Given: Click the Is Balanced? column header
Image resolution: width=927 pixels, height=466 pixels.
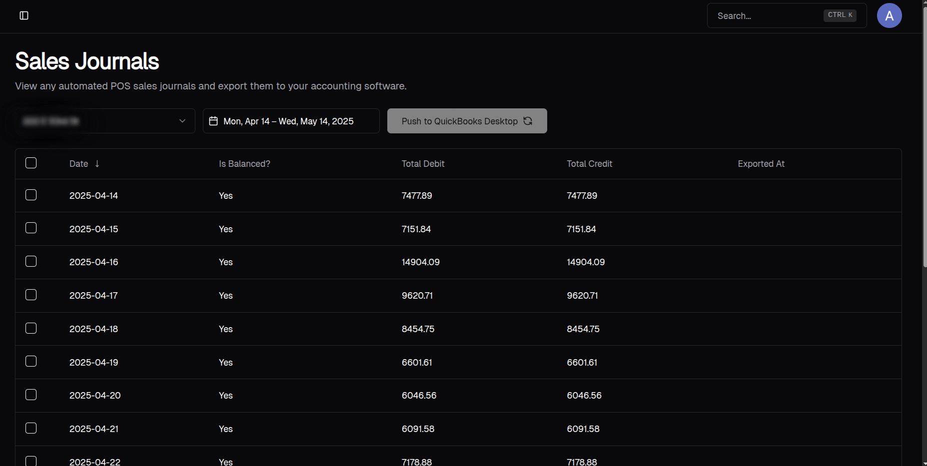Looking at the screenshot, I should coord(244,164).
